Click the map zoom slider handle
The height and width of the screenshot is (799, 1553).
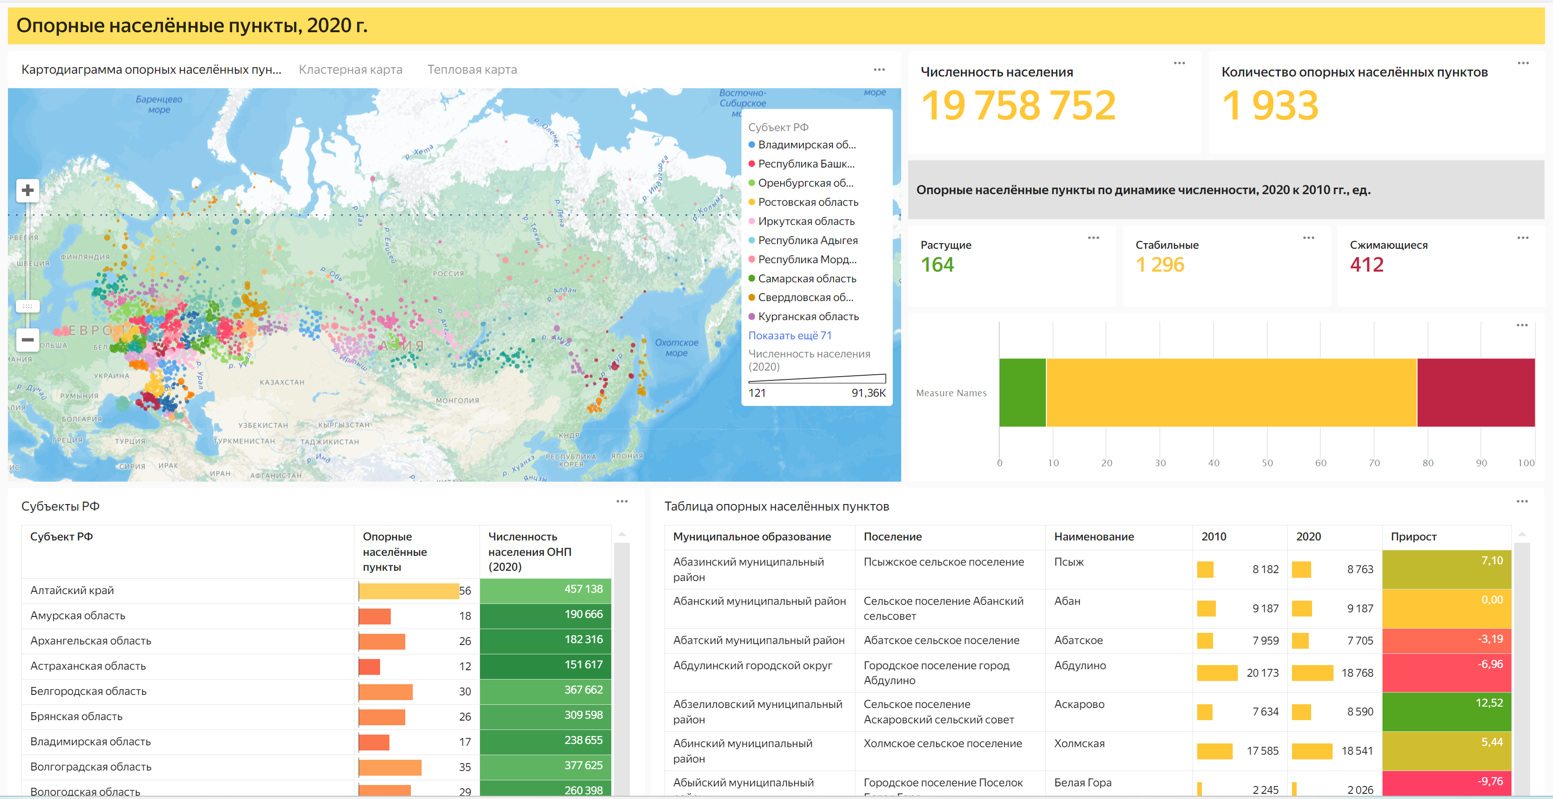click(x=28, y=306)
